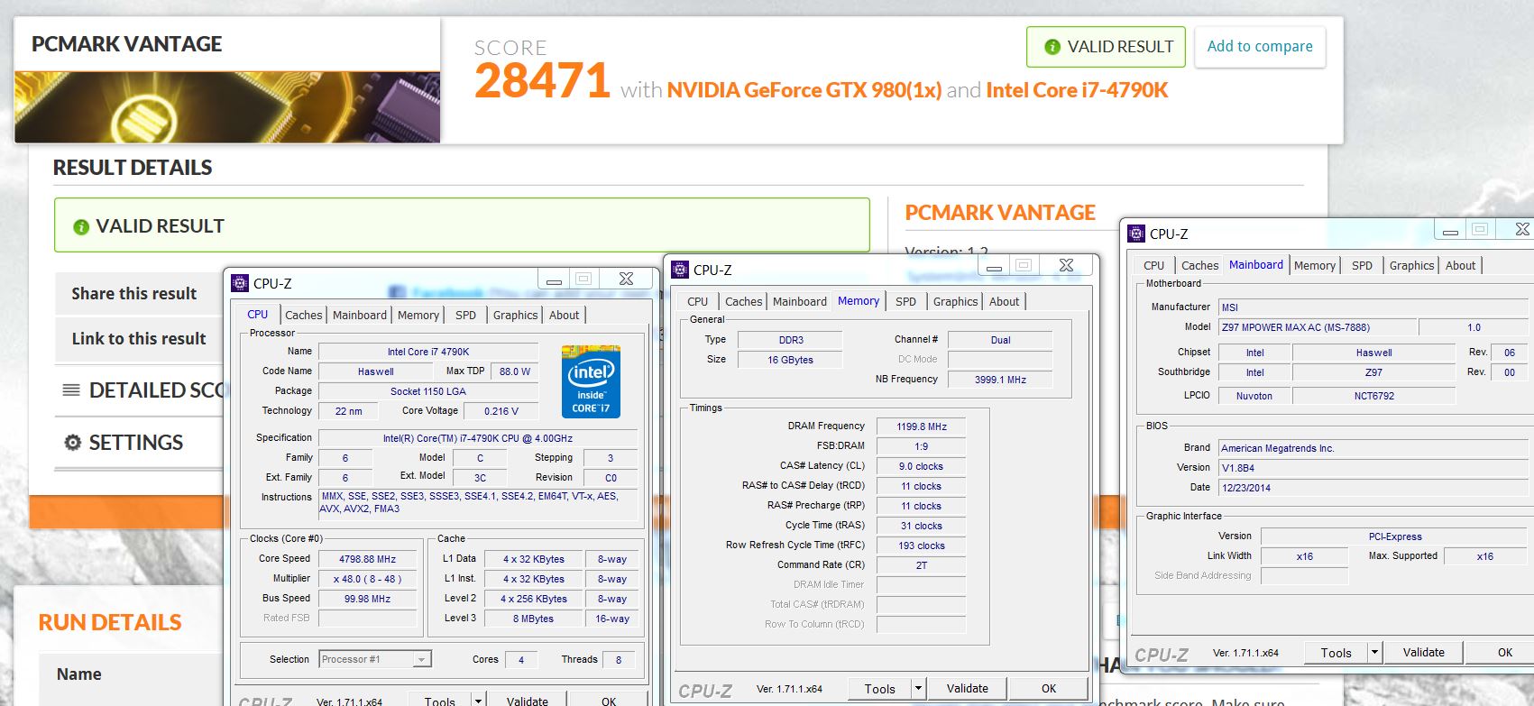
Task: Open the About tab in the CPU window
Action: click(x=565, y=315)
